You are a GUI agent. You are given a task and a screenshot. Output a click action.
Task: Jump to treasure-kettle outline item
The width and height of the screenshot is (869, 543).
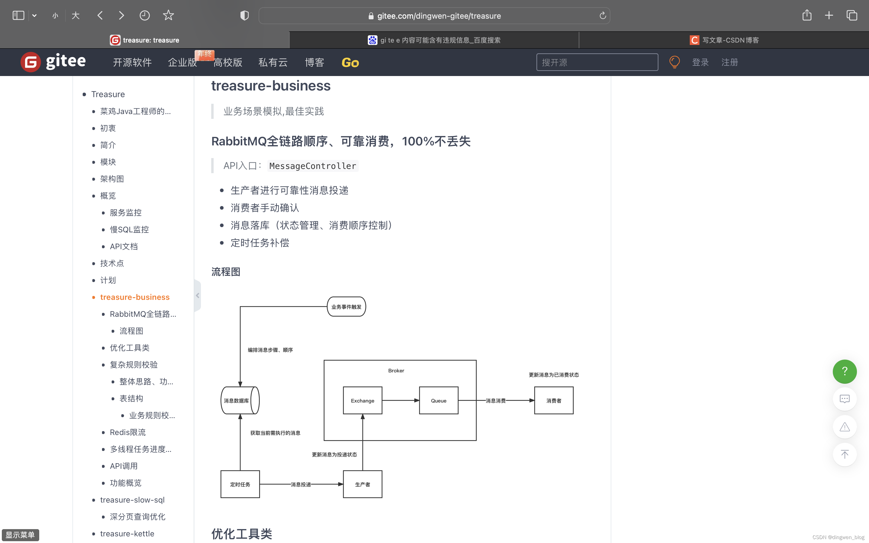127,533
